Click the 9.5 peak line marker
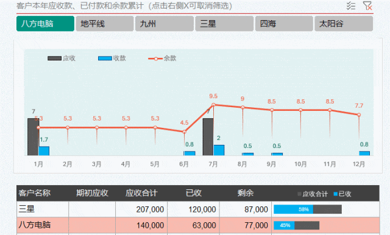 pyautogui.click(x=213, y=105)
